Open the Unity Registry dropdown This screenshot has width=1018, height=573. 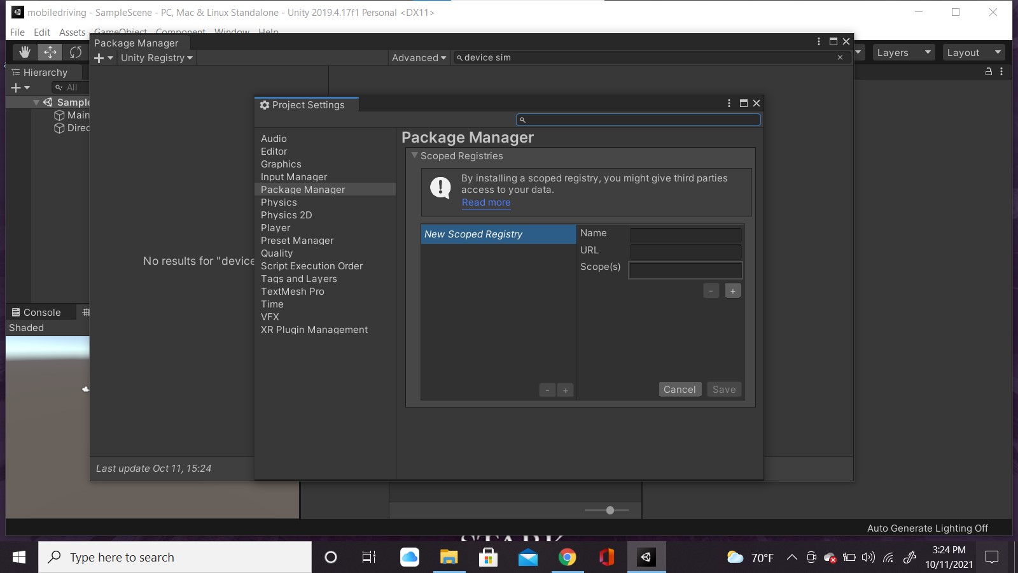[157, 58]
